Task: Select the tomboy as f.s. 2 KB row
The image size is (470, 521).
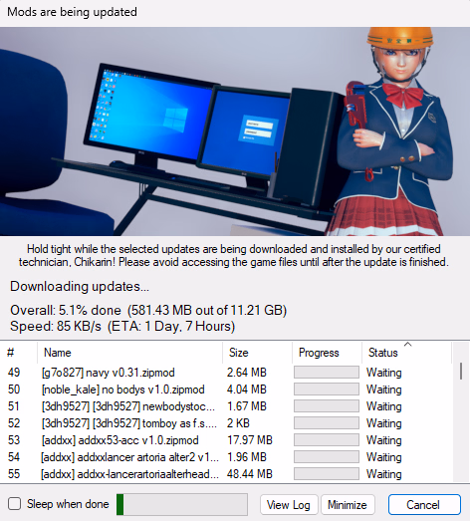Action: 226,423
